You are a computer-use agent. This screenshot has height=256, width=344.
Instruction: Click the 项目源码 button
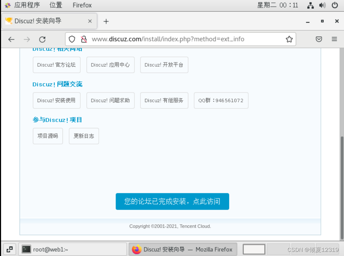[47, 136]
